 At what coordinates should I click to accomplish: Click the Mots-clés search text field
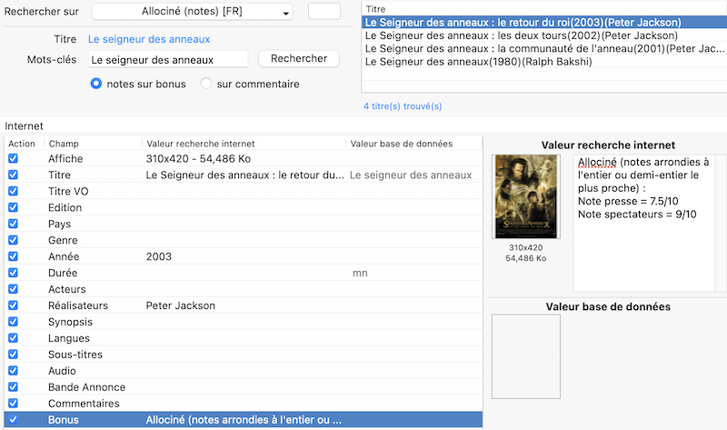pyautogui.click(x=168, y=59)
